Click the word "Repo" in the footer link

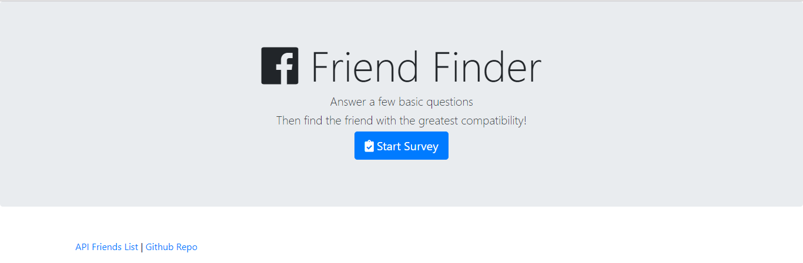point(187,247)
